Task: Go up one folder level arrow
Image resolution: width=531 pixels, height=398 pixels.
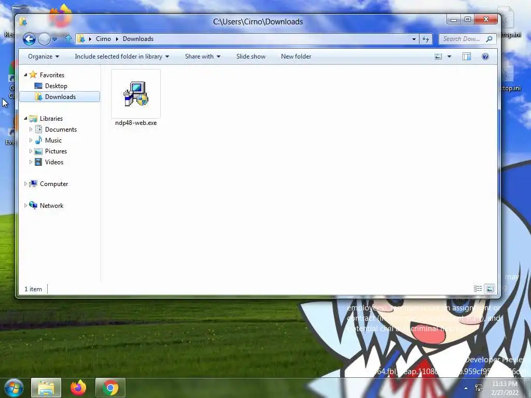Action: tap(68, 39)
